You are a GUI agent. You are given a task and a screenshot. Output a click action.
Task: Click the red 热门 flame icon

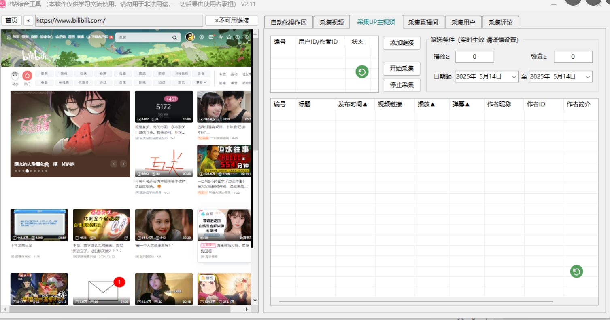pyautogui.click(x=27, y=76)
